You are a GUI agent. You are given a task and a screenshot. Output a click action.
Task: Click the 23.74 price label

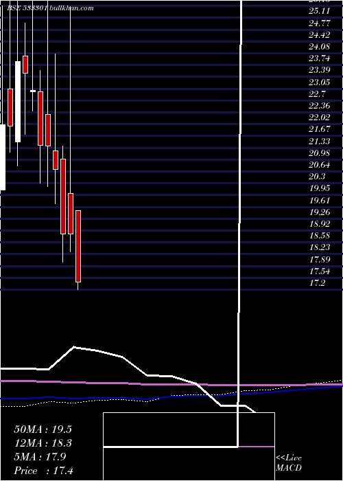[x=319, y=58]
